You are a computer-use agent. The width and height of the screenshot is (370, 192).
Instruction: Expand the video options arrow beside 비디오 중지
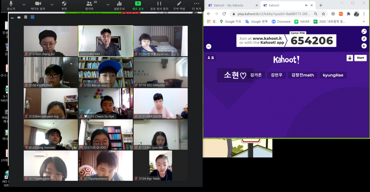52,4
